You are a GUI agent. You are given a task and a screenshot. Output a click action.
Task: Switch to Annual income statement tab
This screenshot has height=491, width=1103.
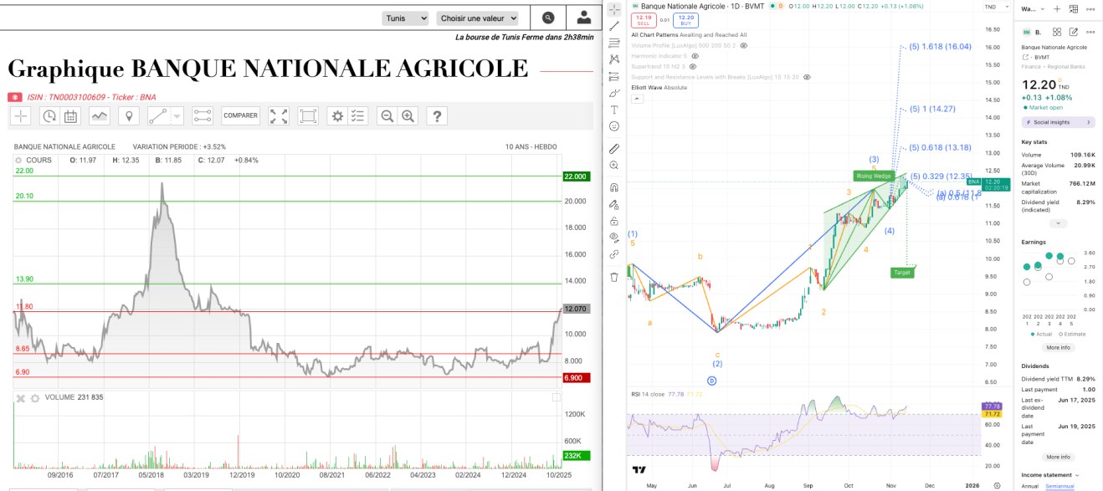pyautogui.click(x=1030, y=486)
